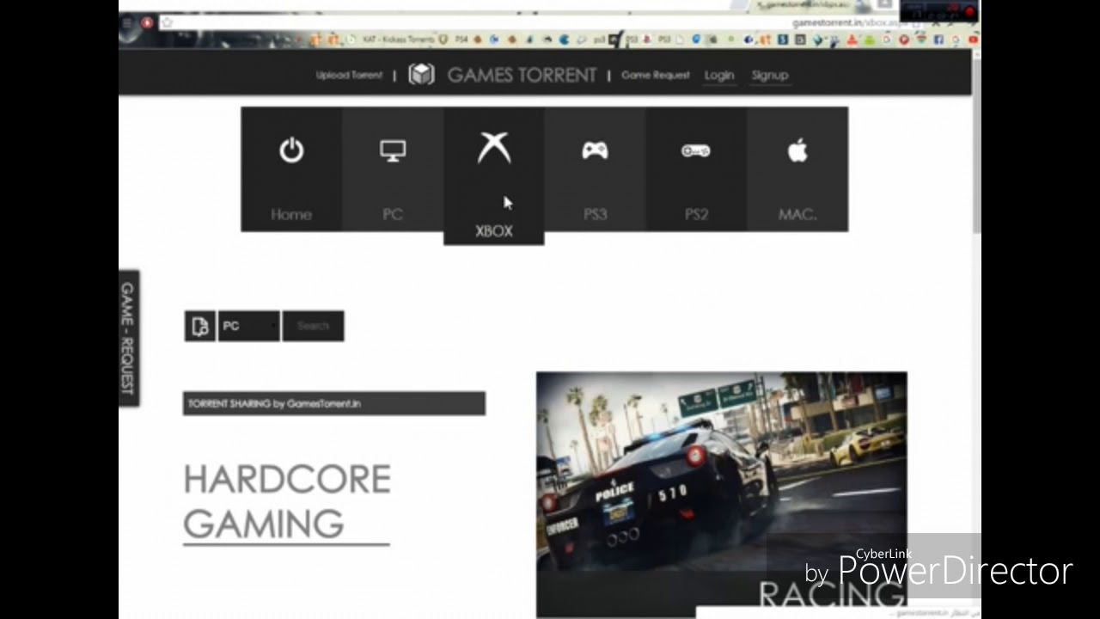Click the Games Torrent cube logo
The width and height of the screenshot is (1100, 619).
[421, 75]
